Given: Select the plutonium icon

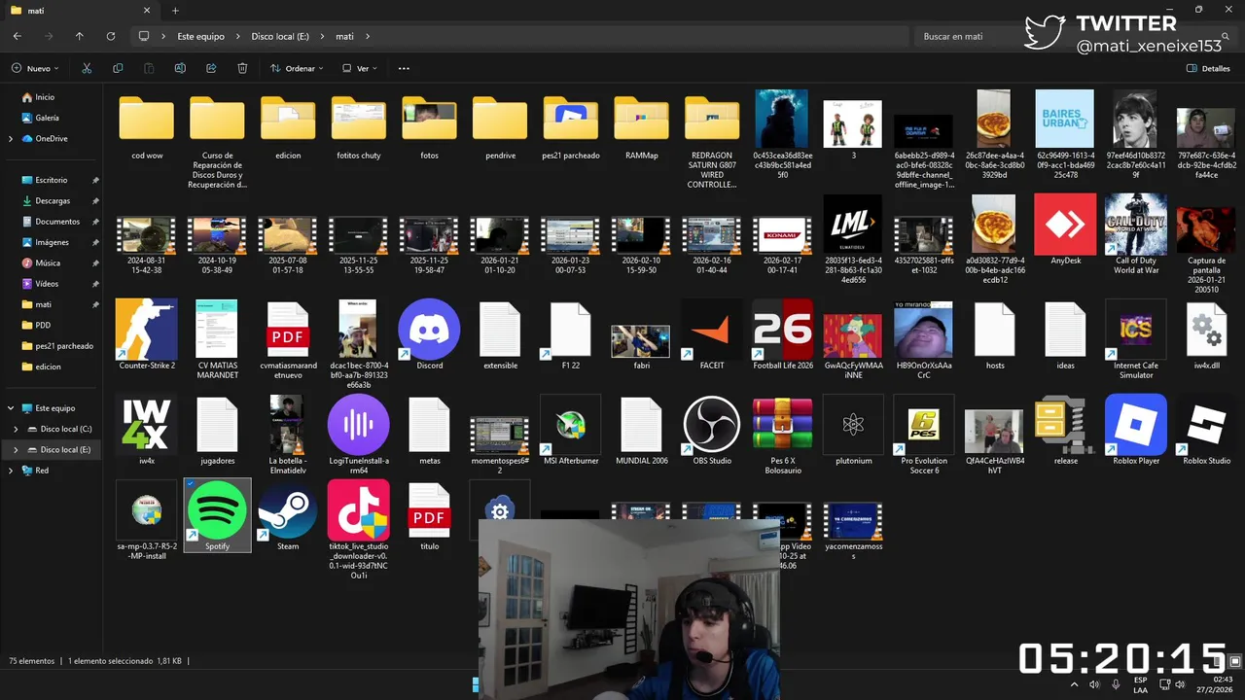Looking at the screenshot, I should 853,425.
